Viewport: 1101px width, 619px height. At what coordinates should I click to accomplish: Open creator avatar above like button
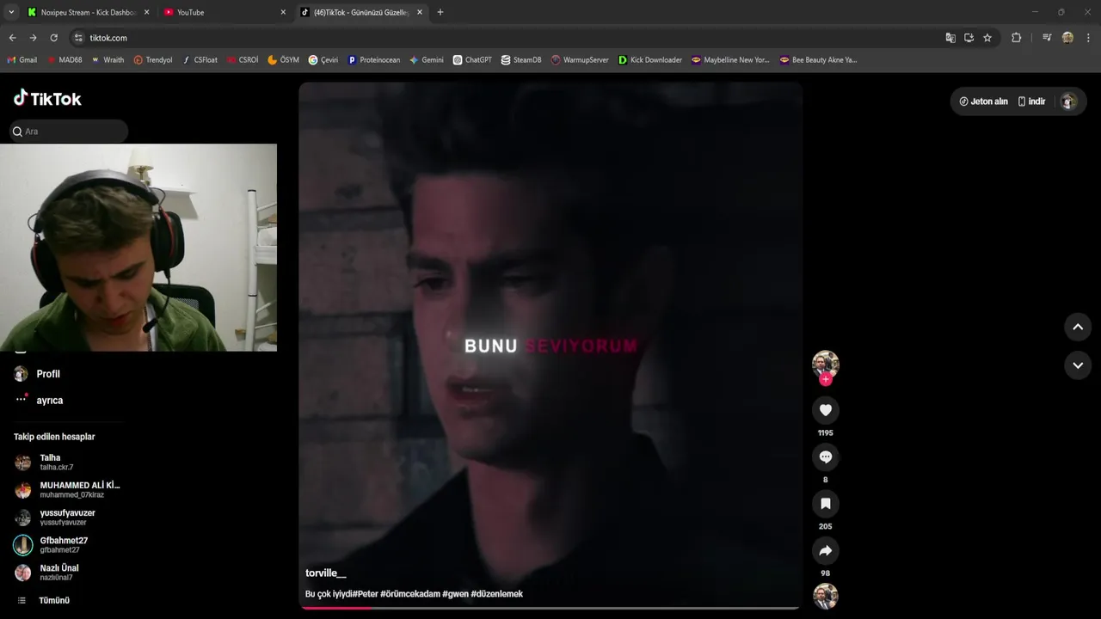(x=825, y=364)
